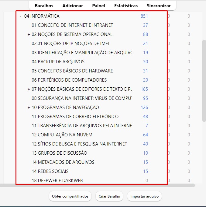Select 14 REDES SOCIAIS deck
This screenshot has height=207, width=206.
point(50,171)
